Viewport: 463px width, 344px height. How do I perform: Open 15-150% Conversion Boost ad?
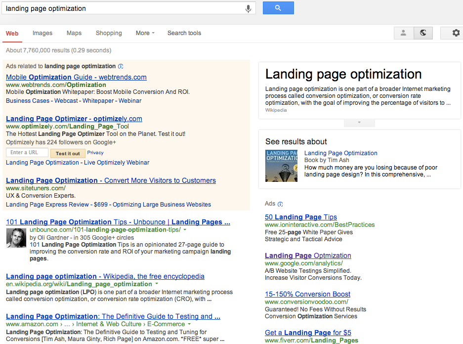pyautogui.click(x=307, y=294)
